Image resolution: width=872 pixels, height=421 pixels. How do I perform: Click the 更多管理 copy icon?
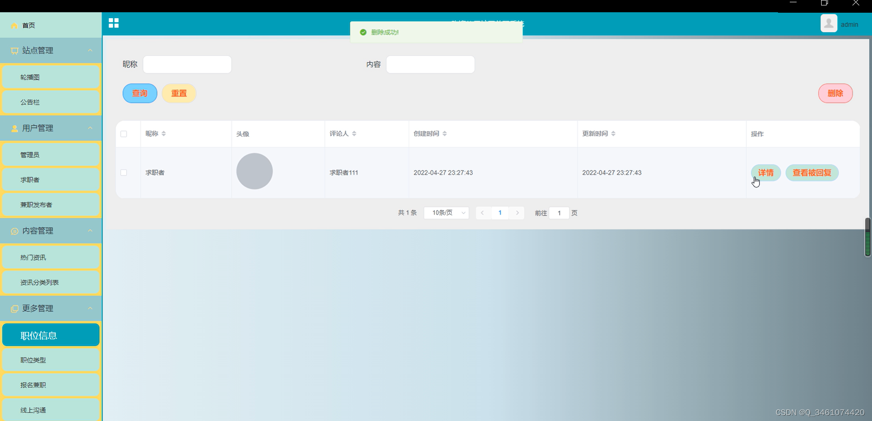[x=15, y=309]
